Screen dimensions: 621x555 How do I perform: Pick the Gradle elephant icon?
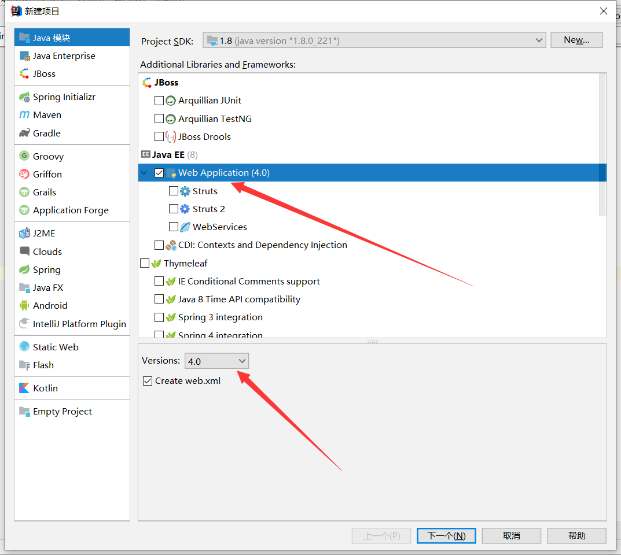click(x=24, y=133)
